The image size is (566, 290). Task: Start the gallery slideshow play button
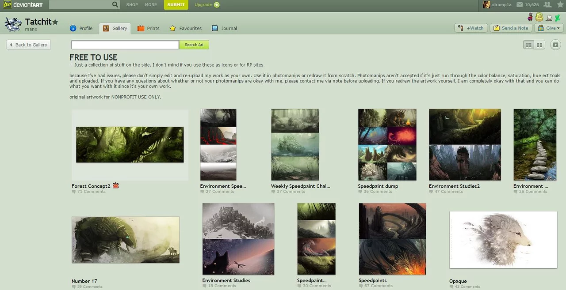[x=555, y=45]
